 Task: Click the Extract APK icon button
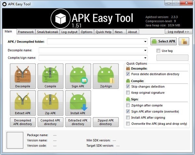(x=23, y=103)
